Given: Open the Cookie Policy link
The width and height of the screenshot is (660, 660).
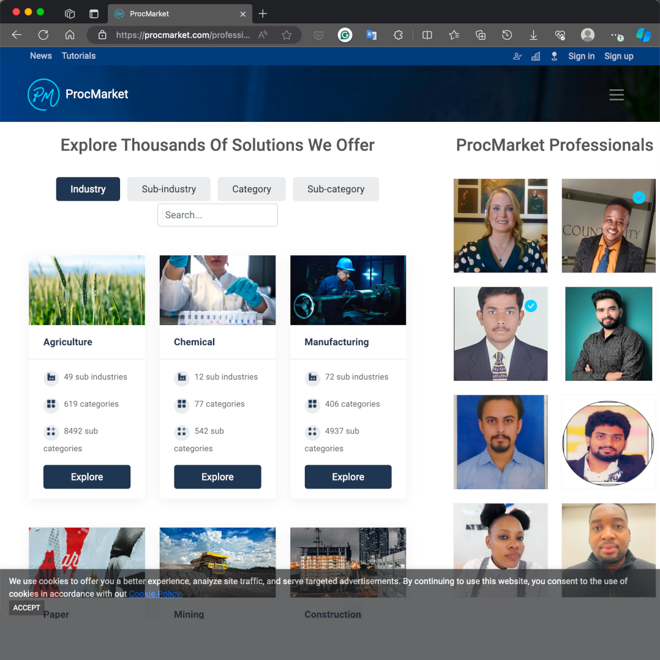Looking at the screenshot, I should coord(156,594).
